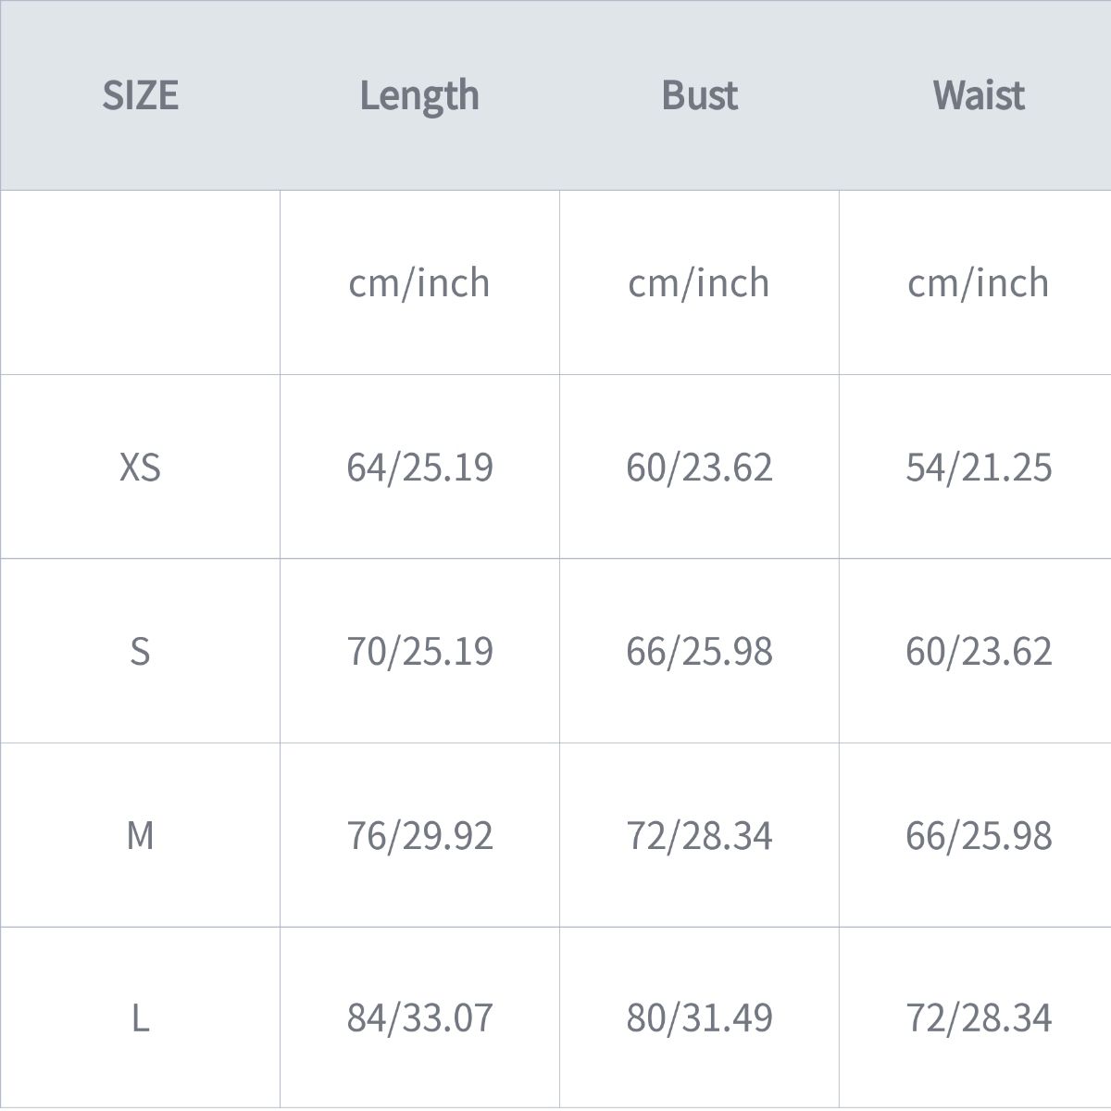Select L bust value 80/31.49
The width and height of the screenshot is (1111, 1111).
(699, 1017)
